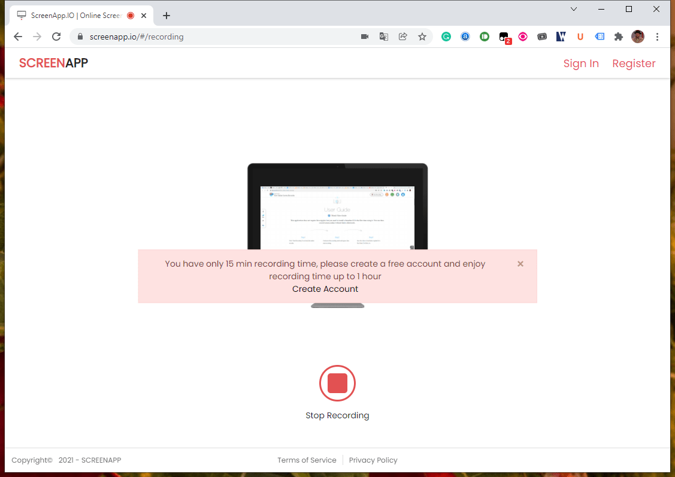Click the SCREENAPP logo to return home
The image size is (675, 477).
53,62
